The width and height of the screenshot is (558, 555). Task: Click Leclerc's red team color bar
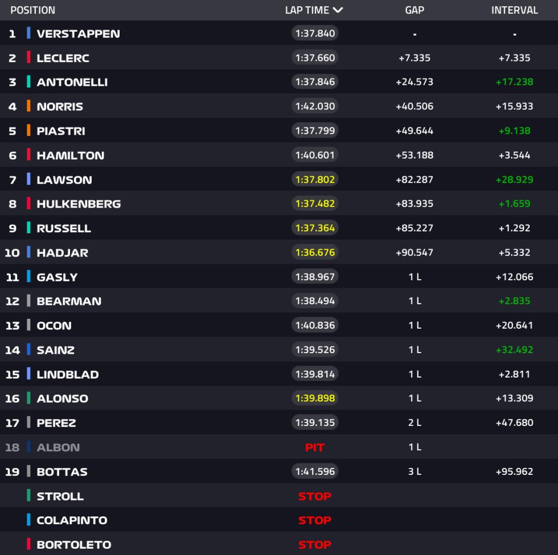tap(28, 57)
